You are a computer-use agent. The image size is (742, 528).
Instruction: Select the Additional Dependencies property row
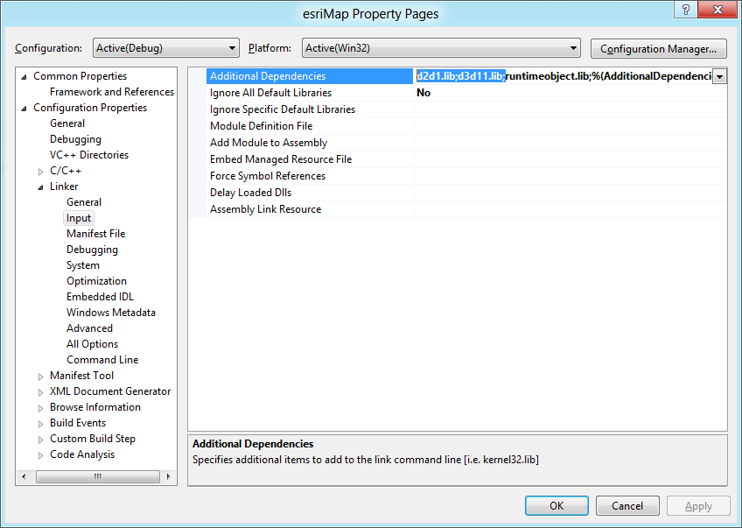pos(310,76)
